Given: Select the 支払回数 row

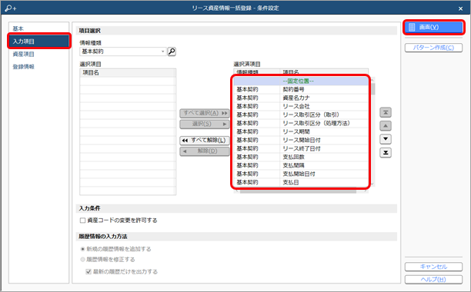Looking at the screenshot, I should (301, 157).
